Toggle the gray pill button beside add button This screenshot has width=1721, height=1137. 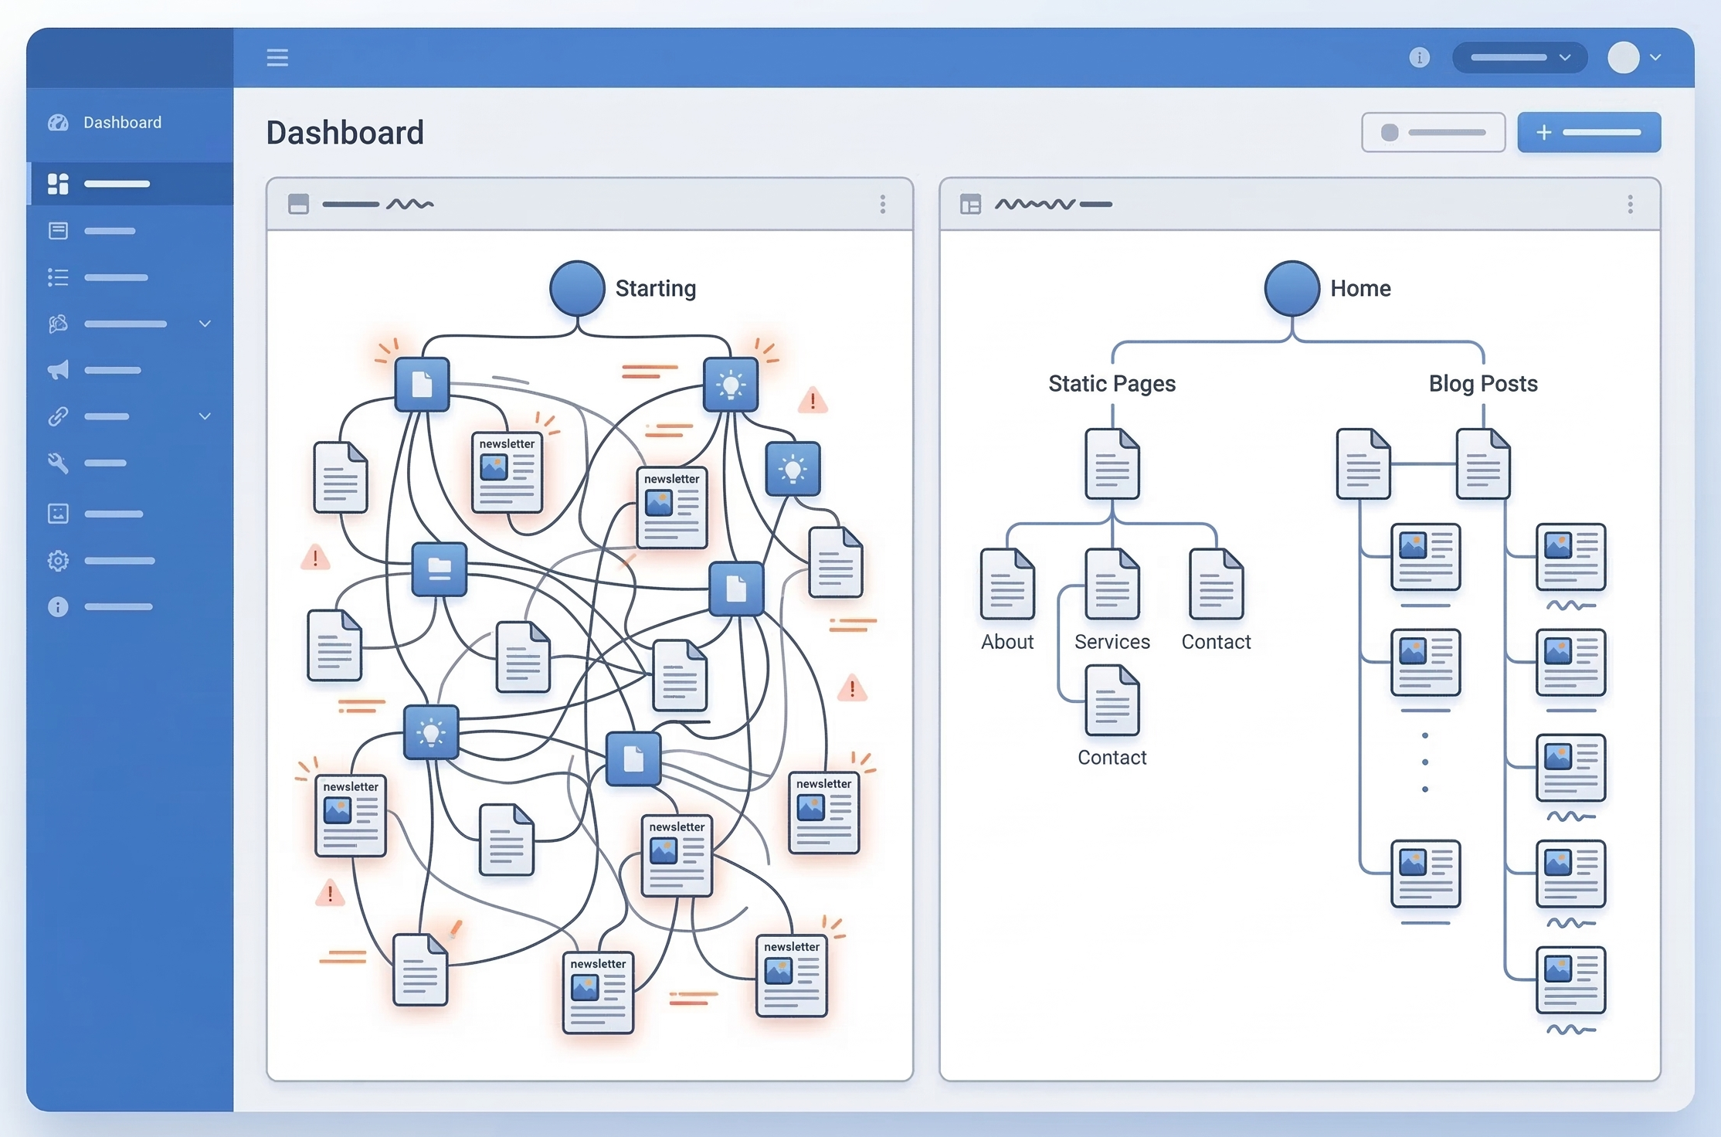(1433, 133)
